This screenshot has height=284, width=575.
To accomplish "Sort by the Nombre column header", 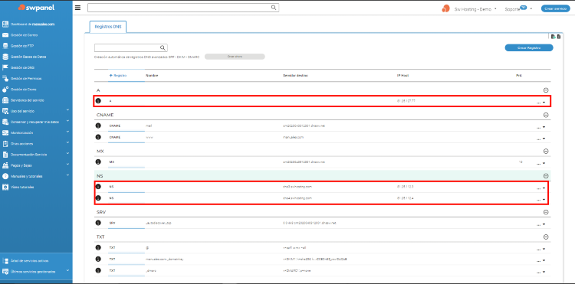I will 152,75.
